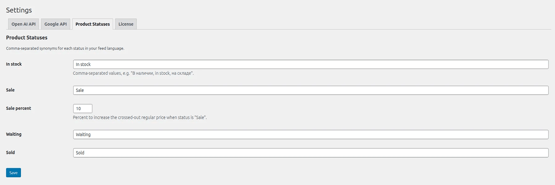555x185 pixels.
Task: Open the License tab
Action: tap(125, 24)
